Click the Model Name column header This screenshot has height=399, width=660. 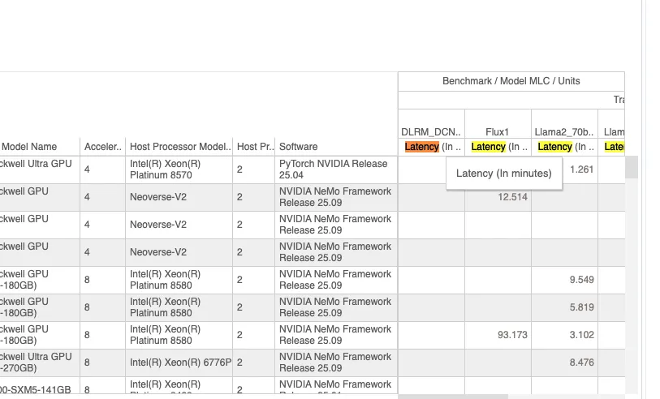(x=29, y=147)
